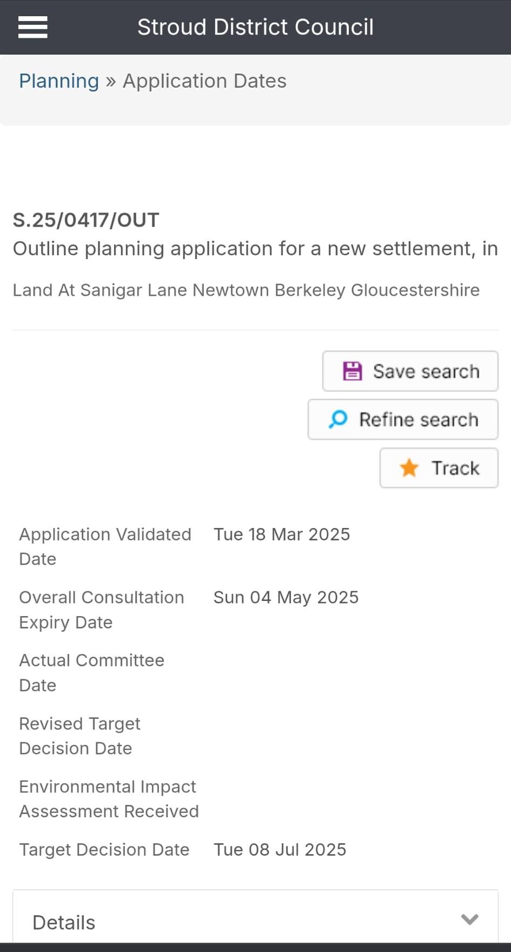Open the hamburger navigation menu

click(x=33, y=27)
